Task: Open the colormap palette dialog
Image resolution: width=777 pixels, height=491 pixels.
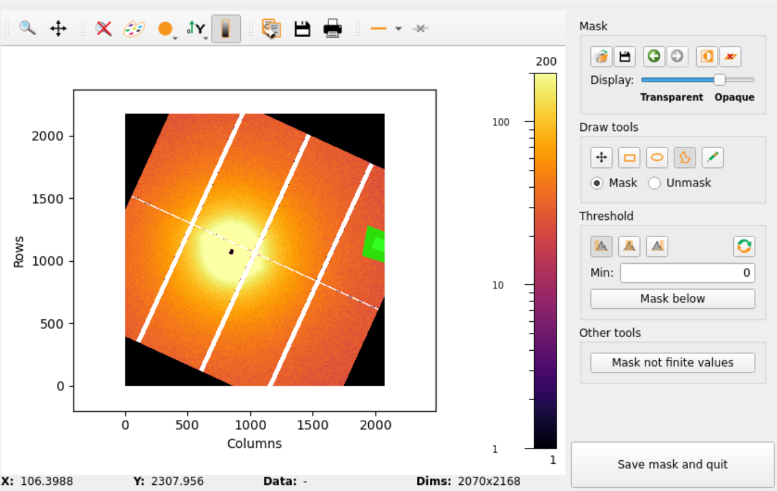Action: [133, 28]
